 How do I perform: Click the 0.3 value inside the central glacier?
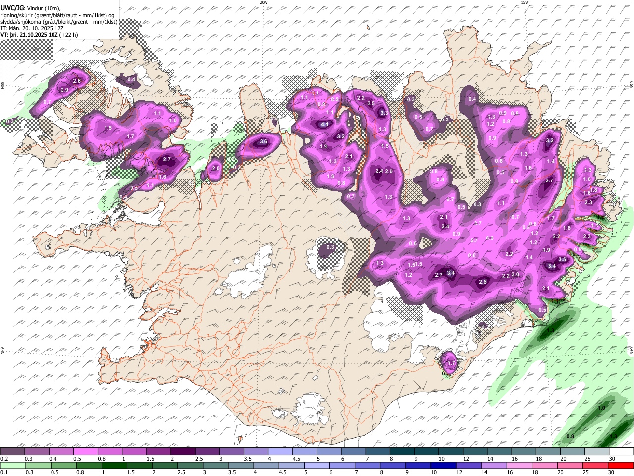click(330, 247)
